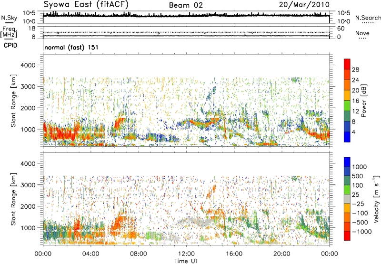Pick the gray Velocity segment between 25 and -25
This screenshot has width=381, height=264.
click(347, 199)
